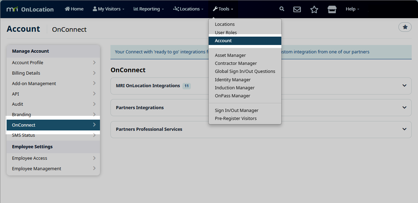Select Asset Manager from Tools menu
Screen dimensions: 418x203
[230, 55]
